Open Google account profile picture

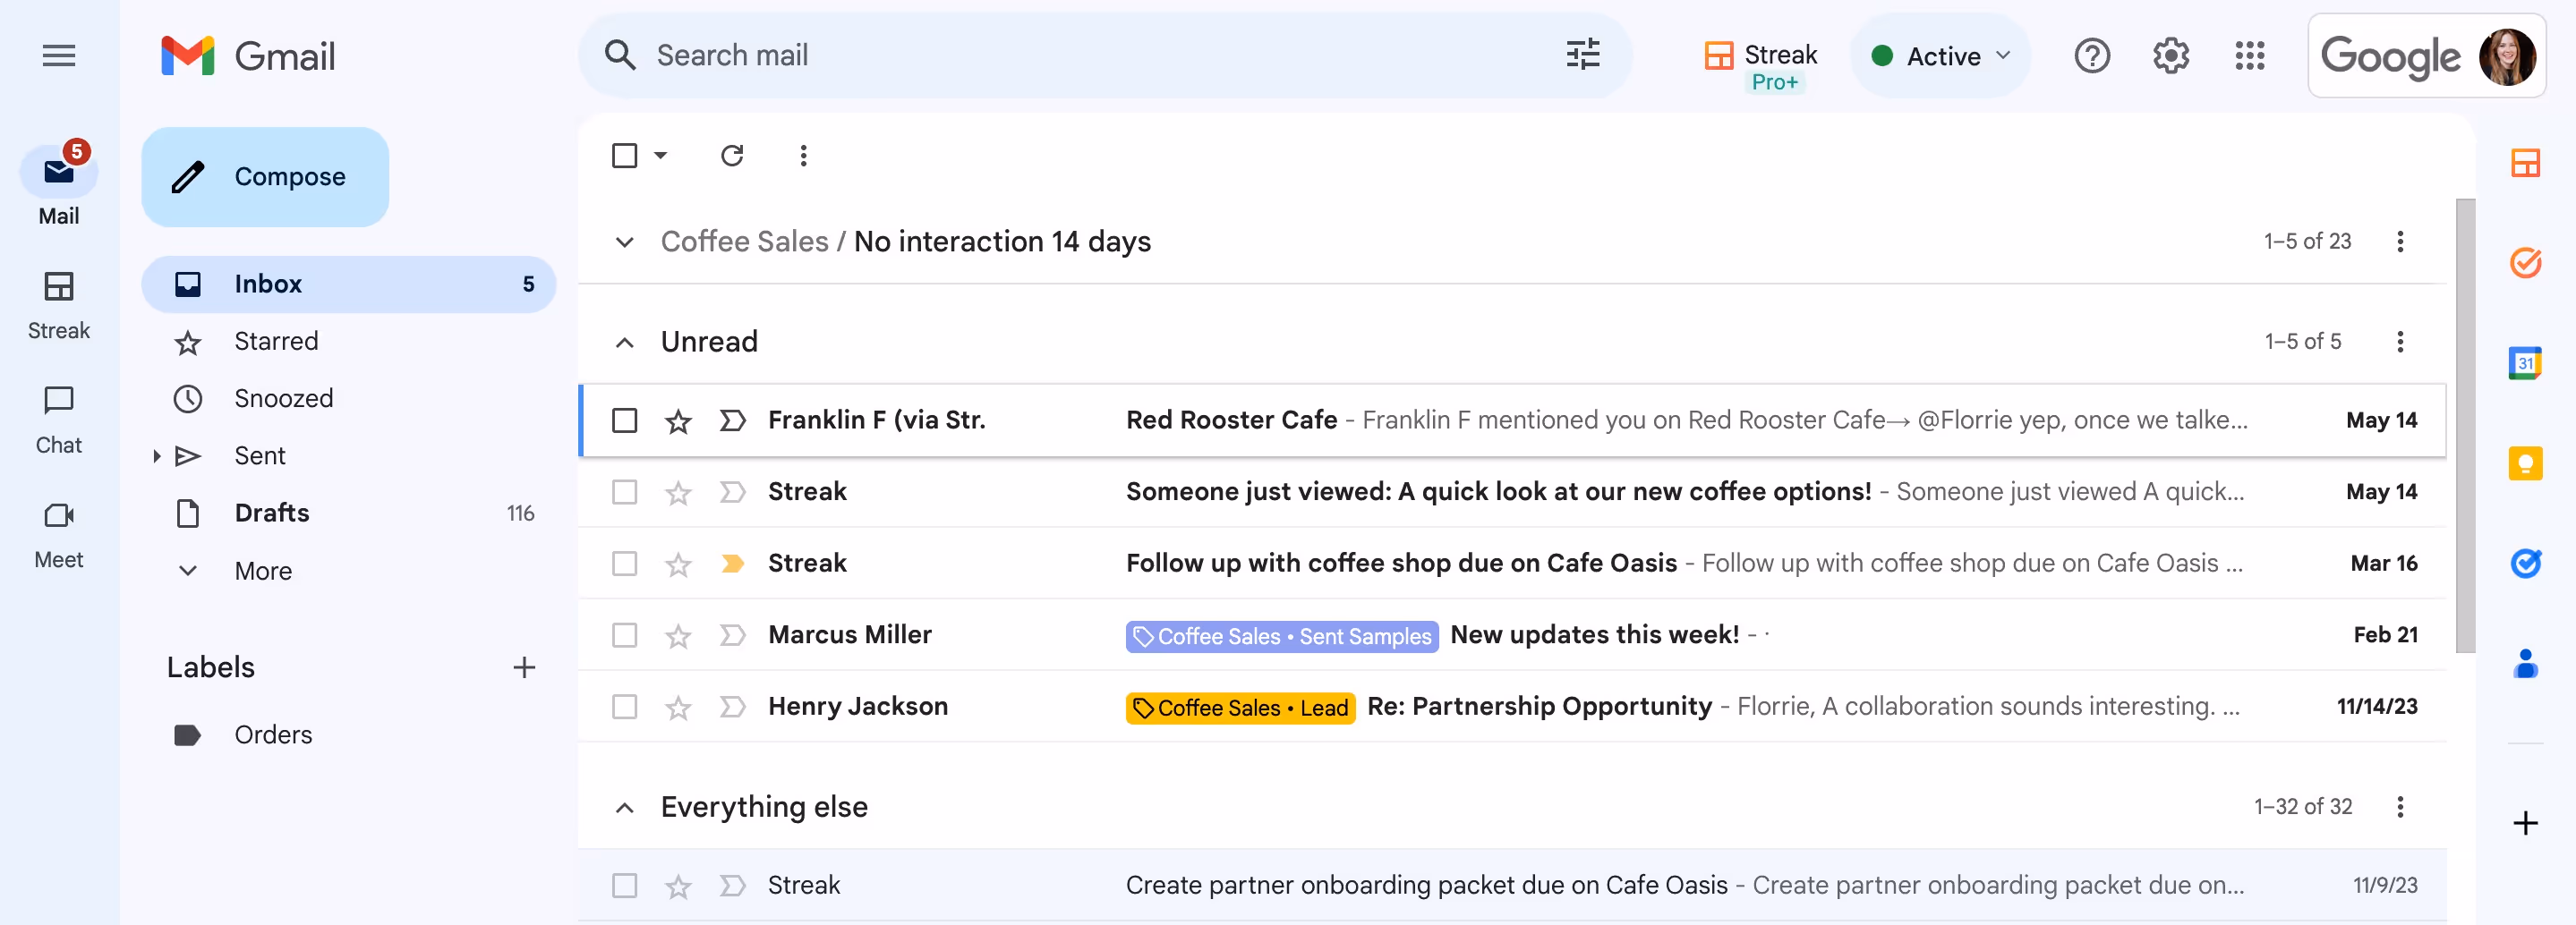click(x=2506, y=57)
